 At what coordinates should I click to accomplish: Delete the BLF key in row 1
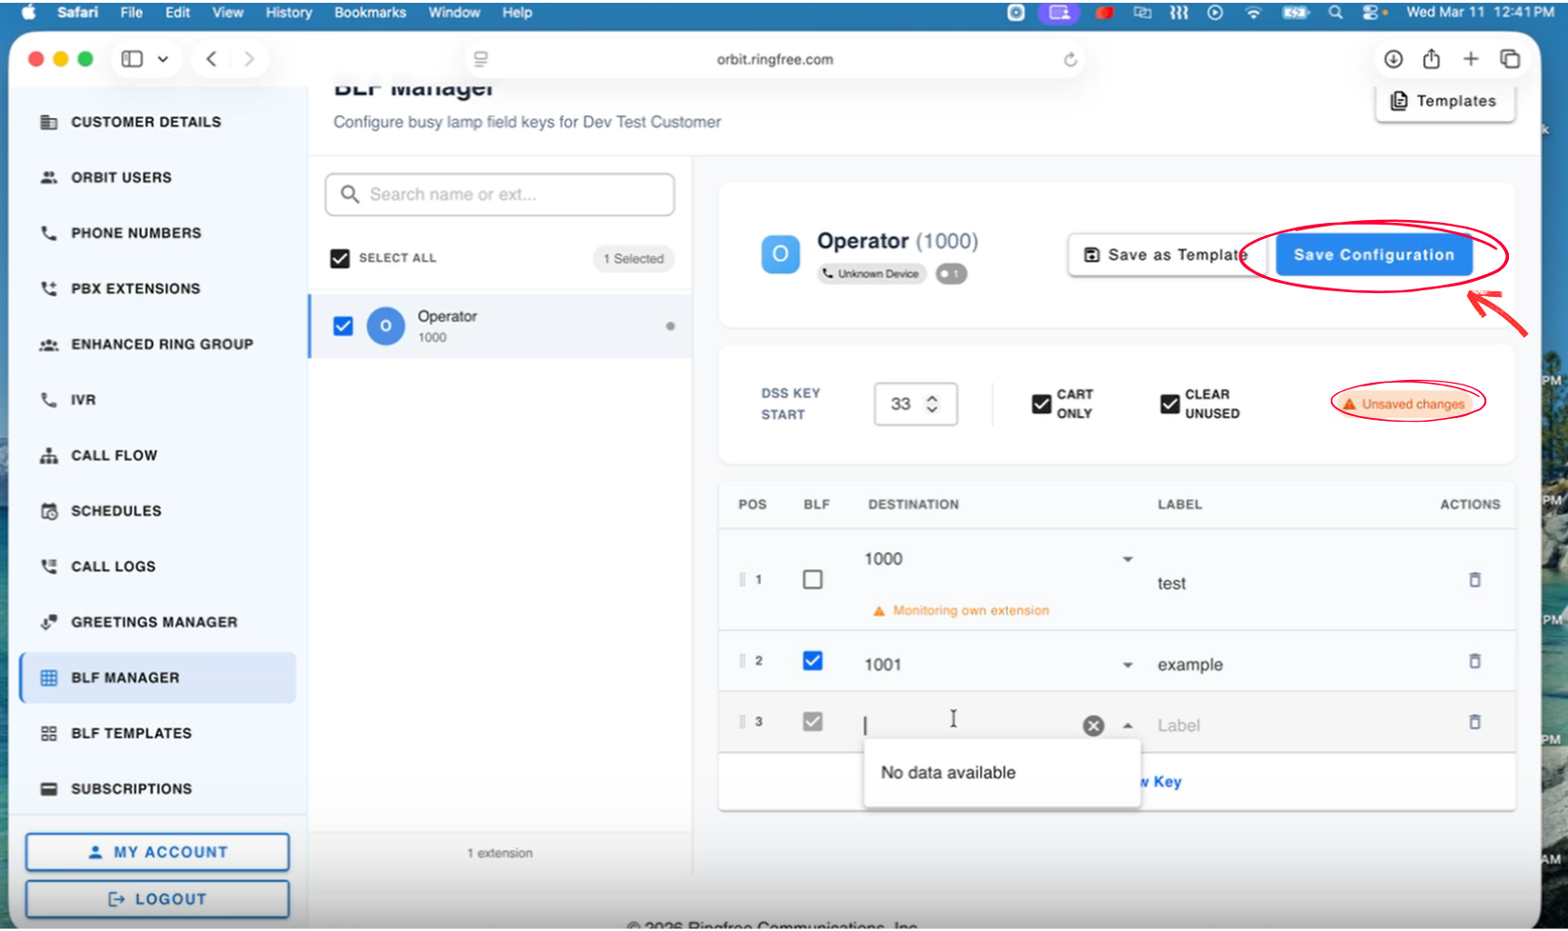click(x=1474, y=580)
